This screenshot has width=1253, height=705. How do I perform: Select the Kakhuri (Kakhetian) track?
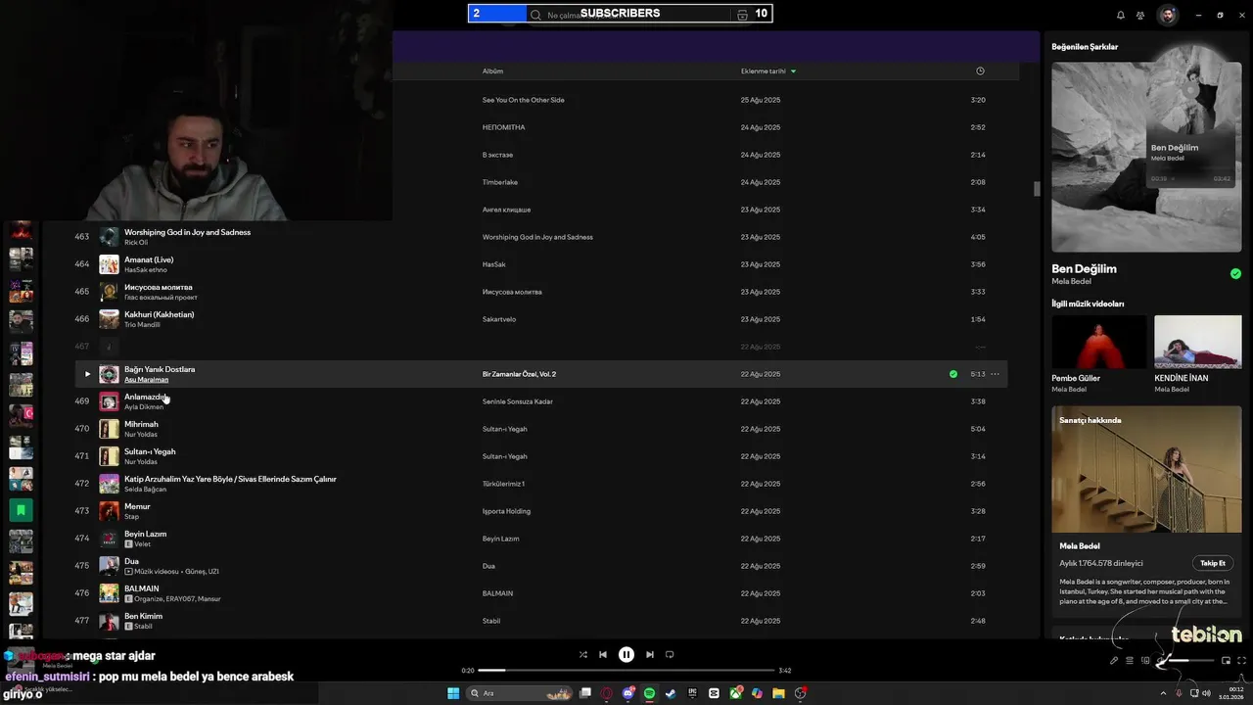point(159,315)
